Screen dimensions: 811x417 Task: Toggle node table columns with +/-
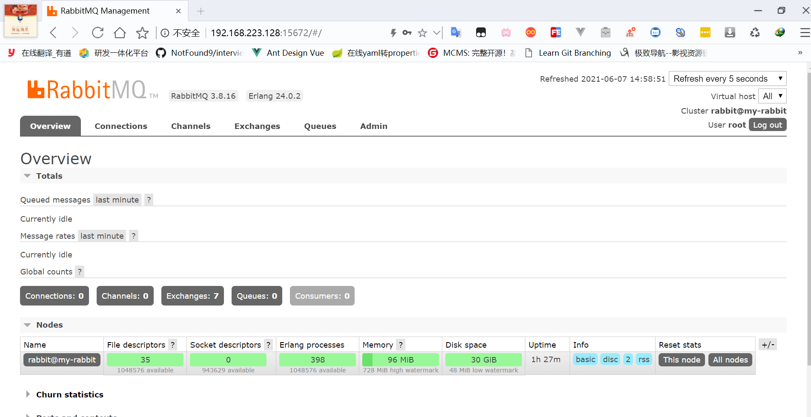tap(768, 345)
